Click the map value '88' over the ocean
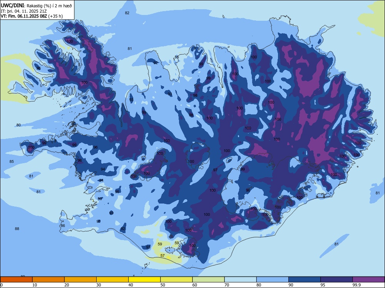 click(17, 229)
